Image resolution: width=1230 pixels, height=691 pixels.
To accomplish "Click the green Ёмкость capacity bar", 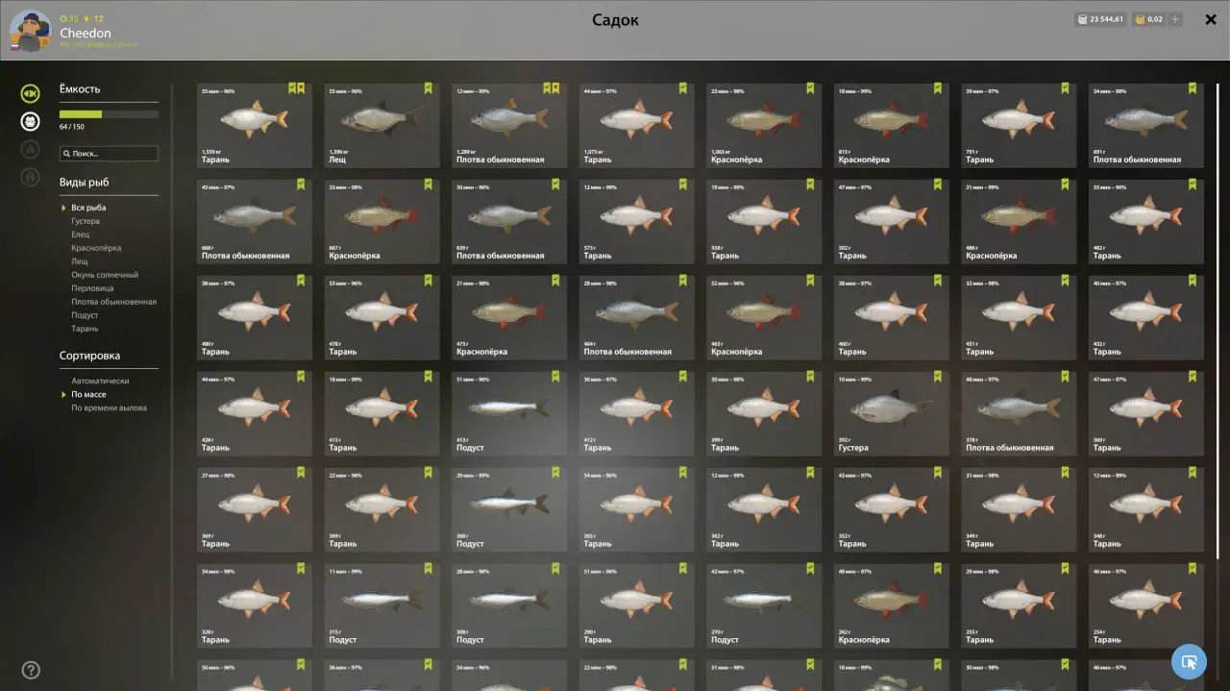I will (109, 114).
